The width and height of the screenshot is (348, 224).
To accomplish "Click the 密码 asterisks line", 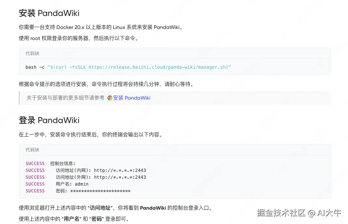I will point(78,191).
